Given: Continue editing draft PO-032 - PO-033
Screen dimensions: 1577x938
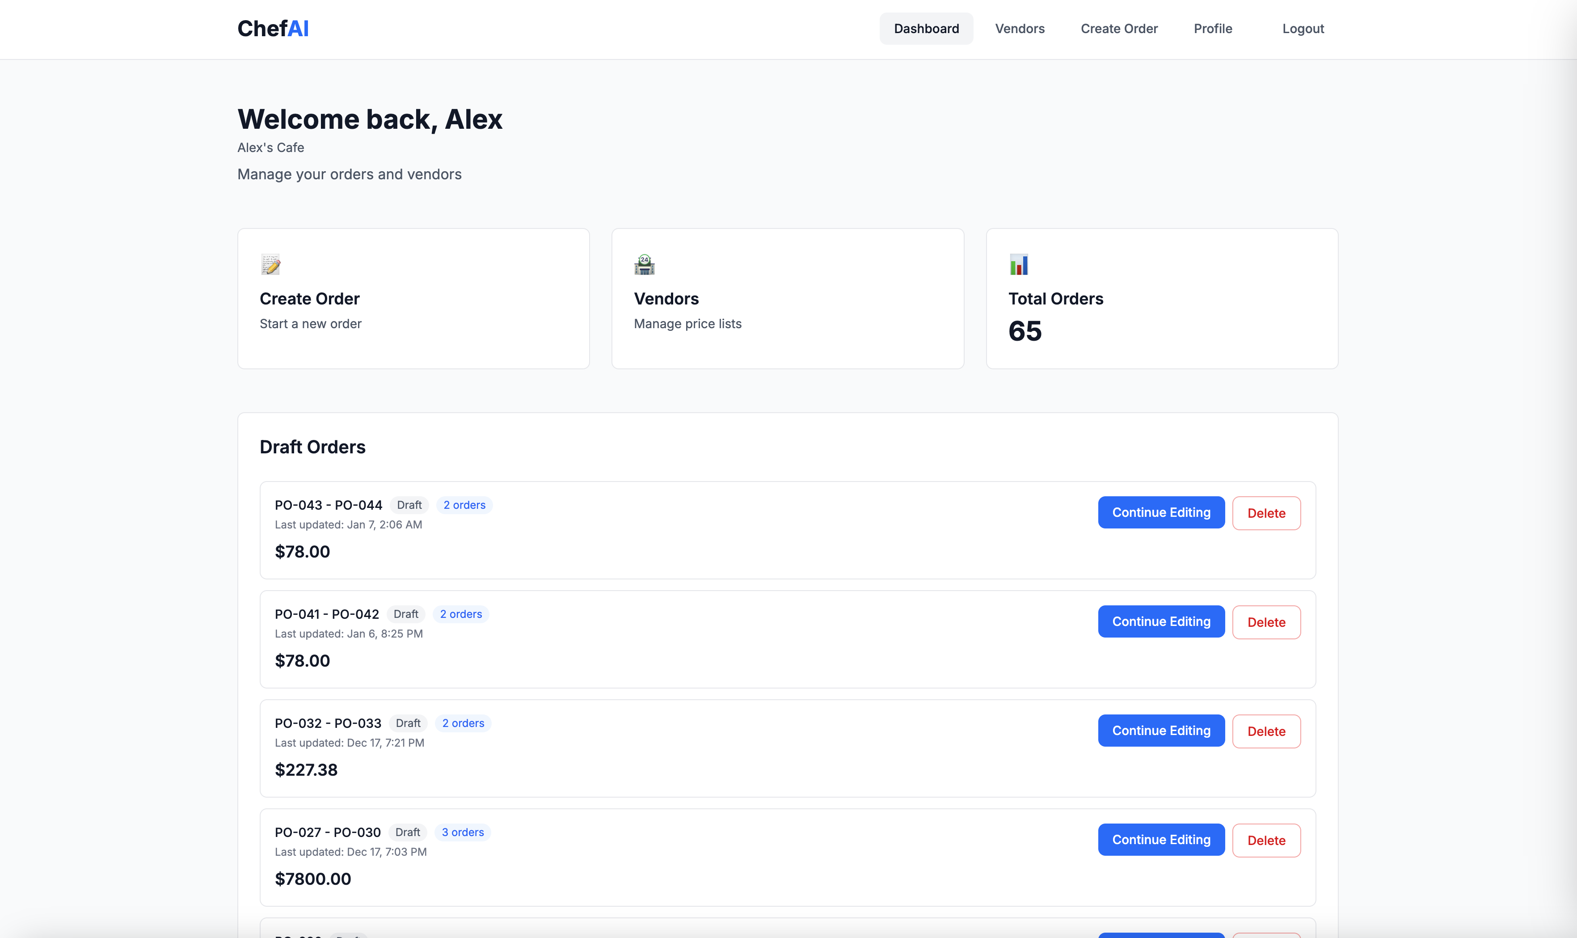Looking at the screenshot, I should (x=1161, y=731).
